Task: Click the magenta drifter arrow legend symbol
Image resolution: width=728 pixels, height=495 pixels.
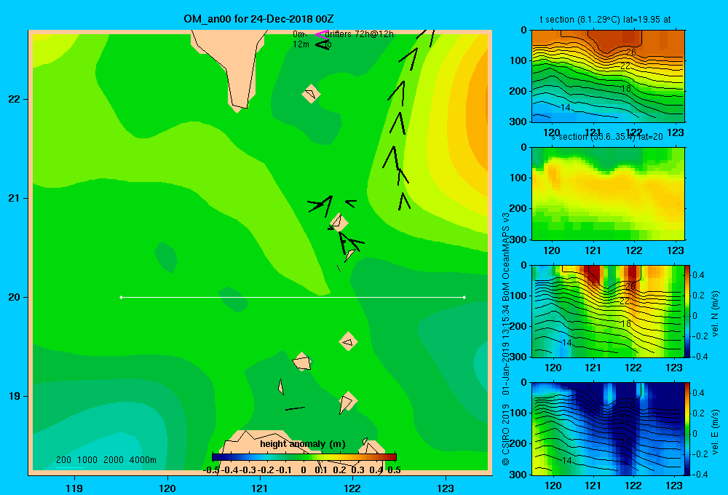Action: point(321,34)
